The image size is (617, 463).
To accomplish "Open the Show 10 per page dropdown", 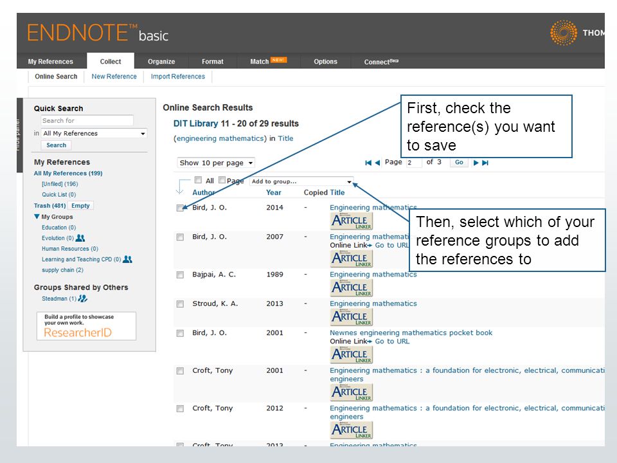I will tap(216, 163).
